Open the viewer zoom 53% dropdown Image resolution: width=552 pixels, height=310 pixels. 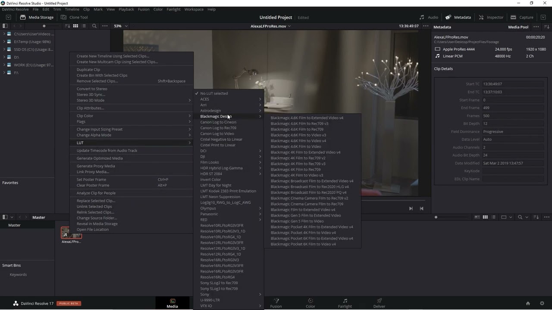coord(120,26)
